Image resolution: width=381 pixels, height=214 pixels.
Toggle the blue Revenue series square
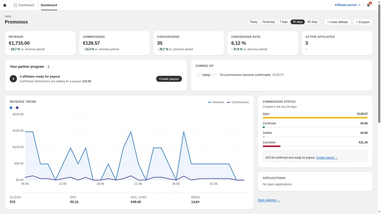click(x=11, y=108)
